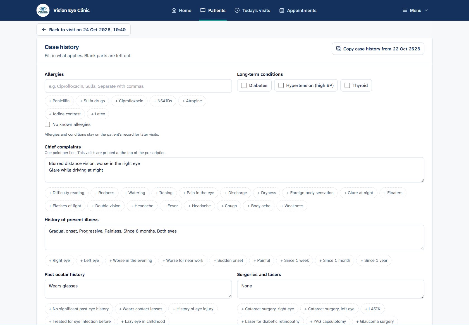Add Itching complaint chip
Screen dimensions: 469x325
point(164,193)
